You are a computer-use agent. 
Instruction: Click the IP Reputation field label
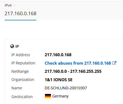[23, 63]
